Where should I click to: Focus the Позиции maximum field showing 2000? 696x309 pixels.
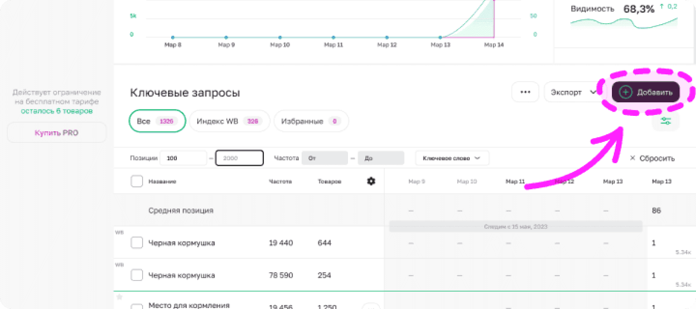point(239,158)
